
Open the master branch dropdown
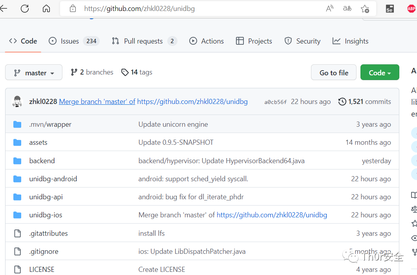click(34, 72)
